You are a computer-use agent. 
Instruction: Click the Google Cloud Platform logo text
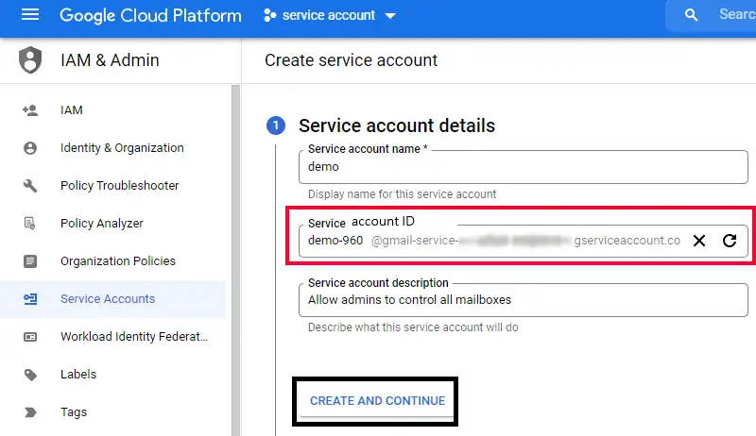point(150,15)
